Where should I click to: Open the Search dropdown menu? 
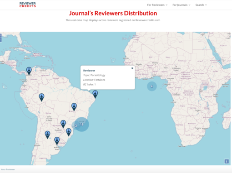[201, 5]
